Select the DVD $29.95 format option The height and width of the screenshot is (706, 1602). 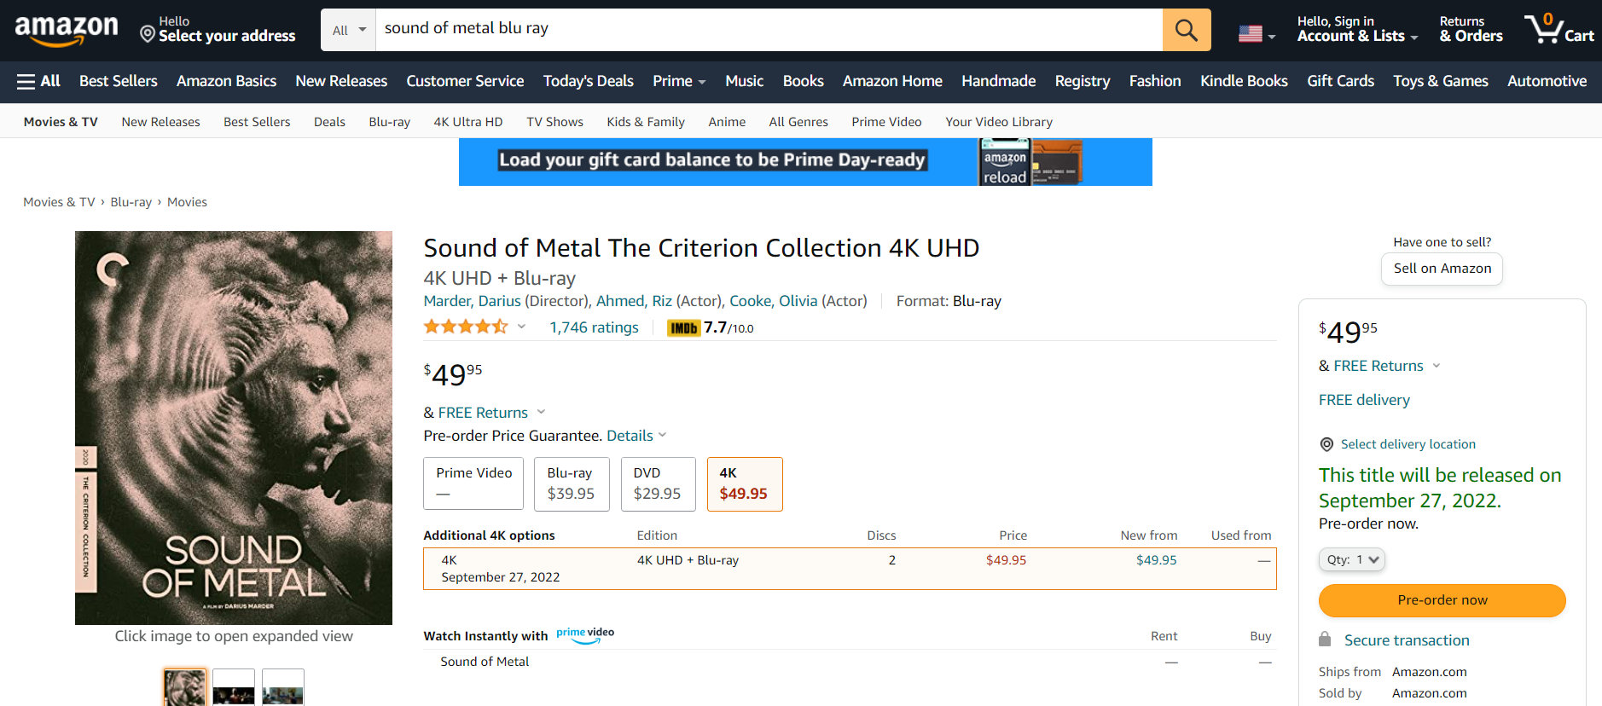[658, 483]
